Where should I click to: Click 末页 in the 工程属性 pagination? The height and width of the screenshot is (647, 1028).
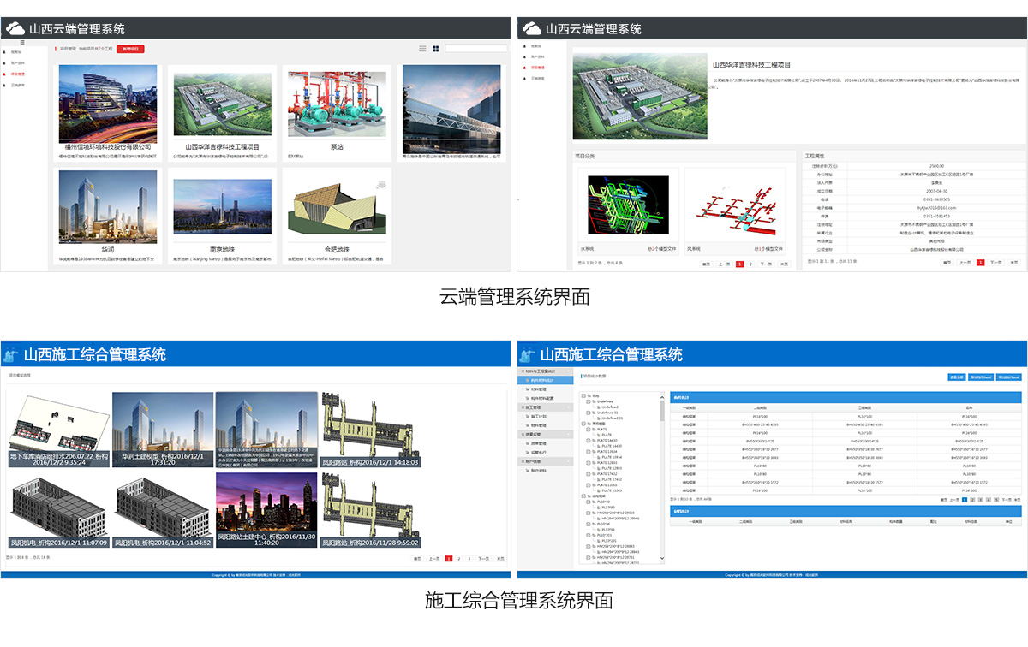1014,263
